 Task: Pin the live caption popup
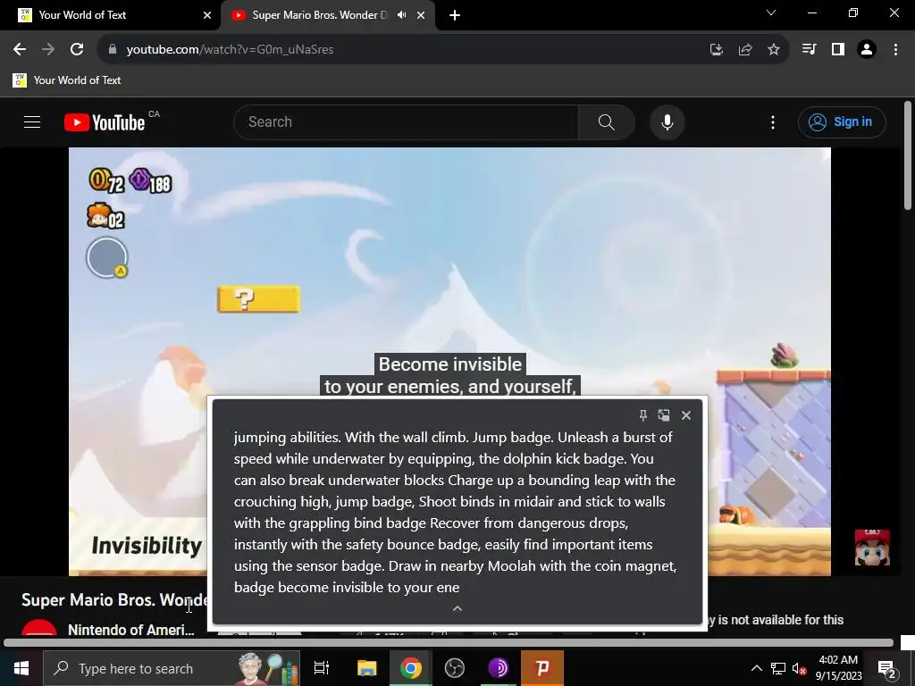pyautogui.click(x=643, y=415)
